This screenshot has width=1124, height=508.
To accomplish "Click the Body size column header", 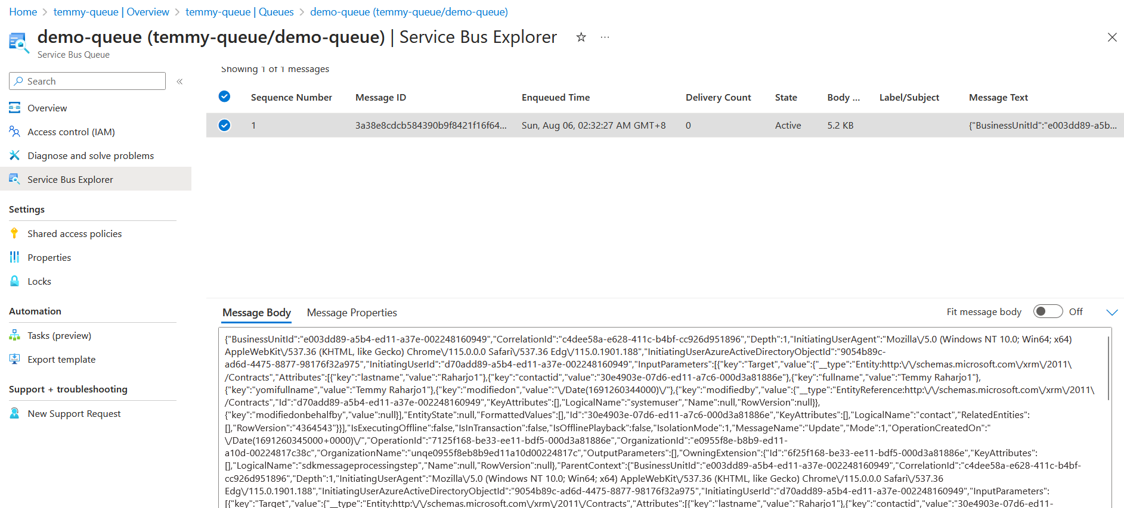I will click(x=843, y=97).
